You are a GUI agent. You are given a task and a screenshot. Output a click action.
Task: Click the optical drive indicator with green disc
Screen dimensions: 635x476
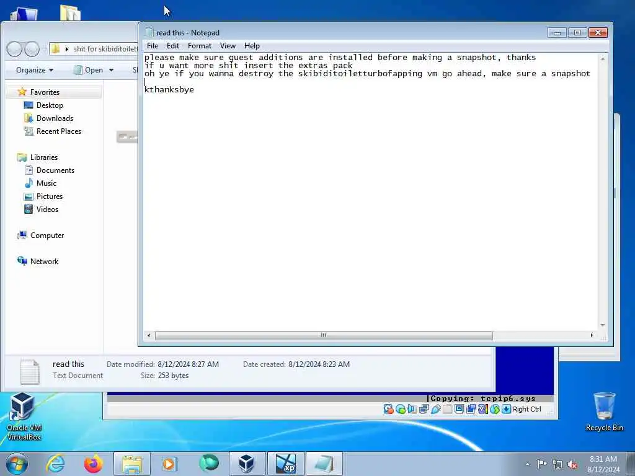coord(401,409)
